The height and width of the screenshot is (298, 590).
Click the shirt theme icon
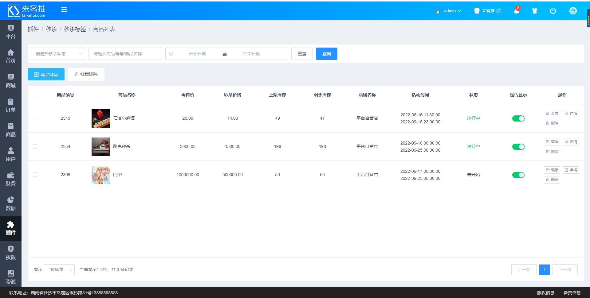point(535,11)
